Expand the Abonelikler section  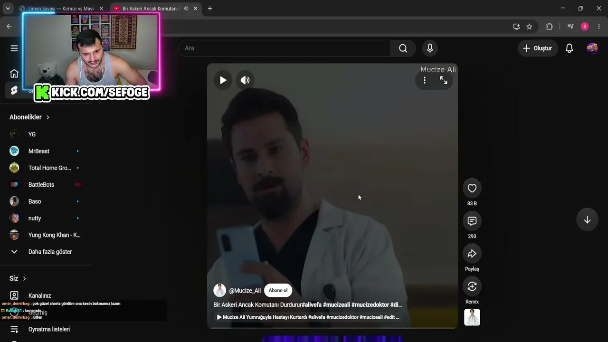point(29,117)
